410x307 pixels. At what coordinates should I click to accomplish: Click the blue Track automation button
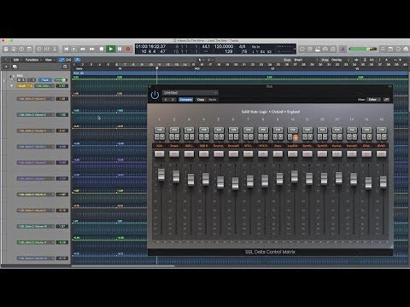click(45, 80)
